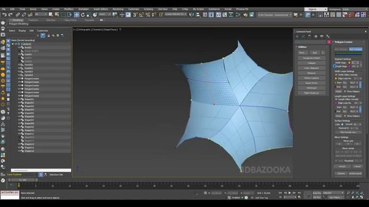Click the Reset XForm utility button

coord(311,83)
